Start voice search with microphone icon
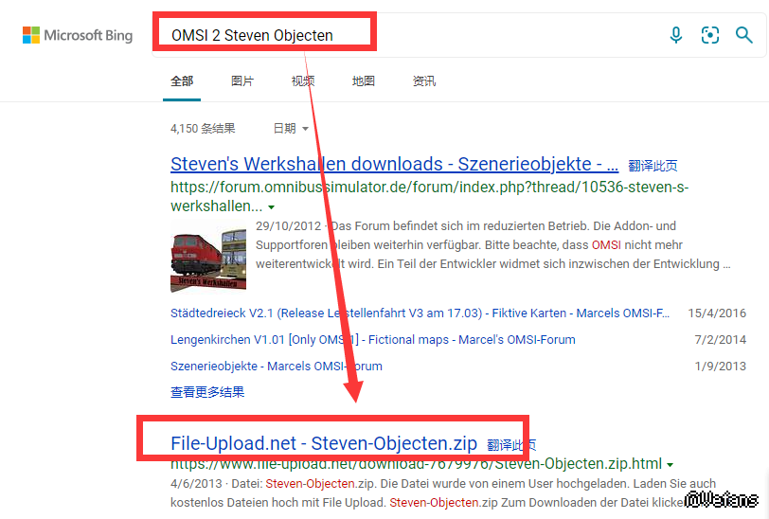Screen dimensions: 769x519 coord(676,35)
